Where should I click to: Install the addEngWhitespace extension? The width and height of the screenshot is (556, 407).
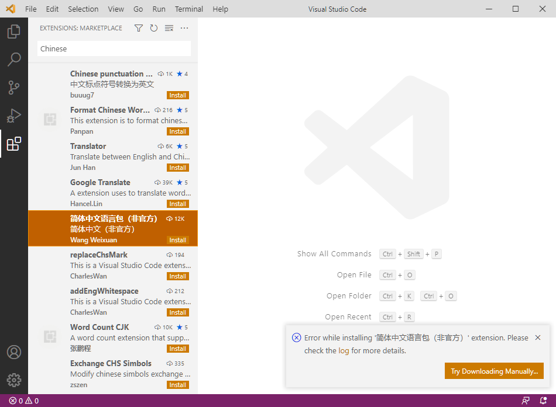click(x=178, y=312)
